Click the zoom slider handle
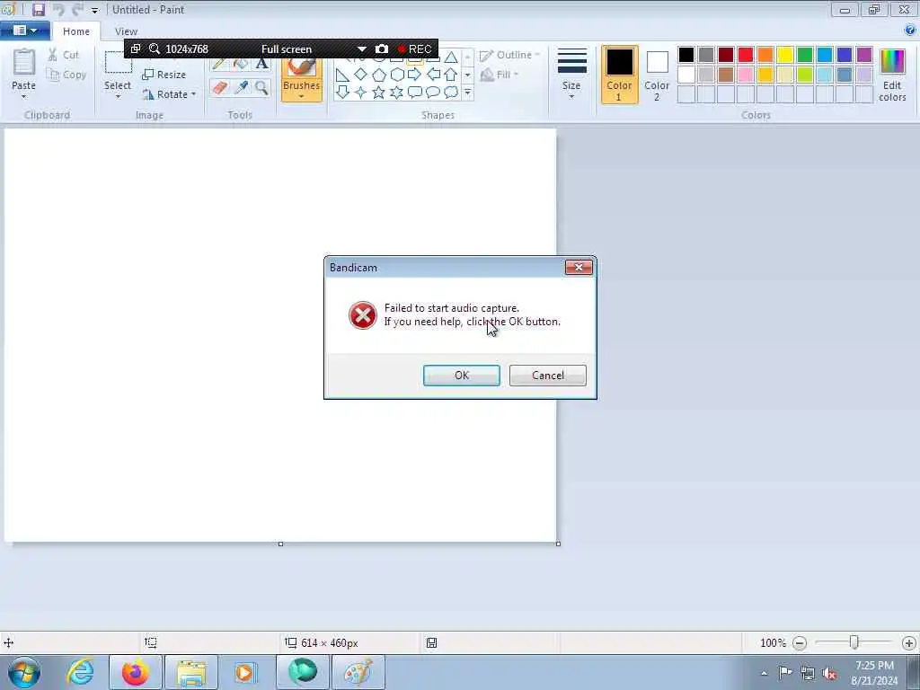Image resolution: width=920 pixels, height=690 pixels. (854, 643)
